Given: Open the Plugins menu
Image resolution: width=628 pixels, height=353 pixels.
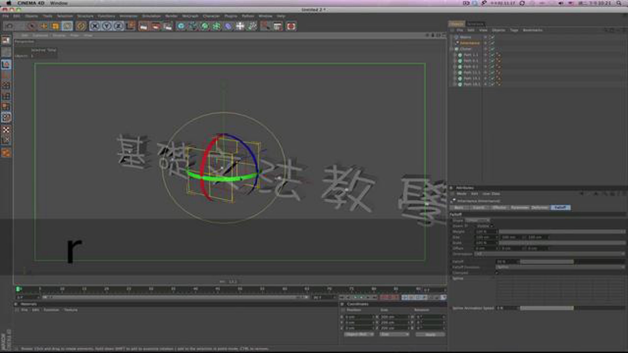Looking at the screenshot, I should click(x=231, y=16).
